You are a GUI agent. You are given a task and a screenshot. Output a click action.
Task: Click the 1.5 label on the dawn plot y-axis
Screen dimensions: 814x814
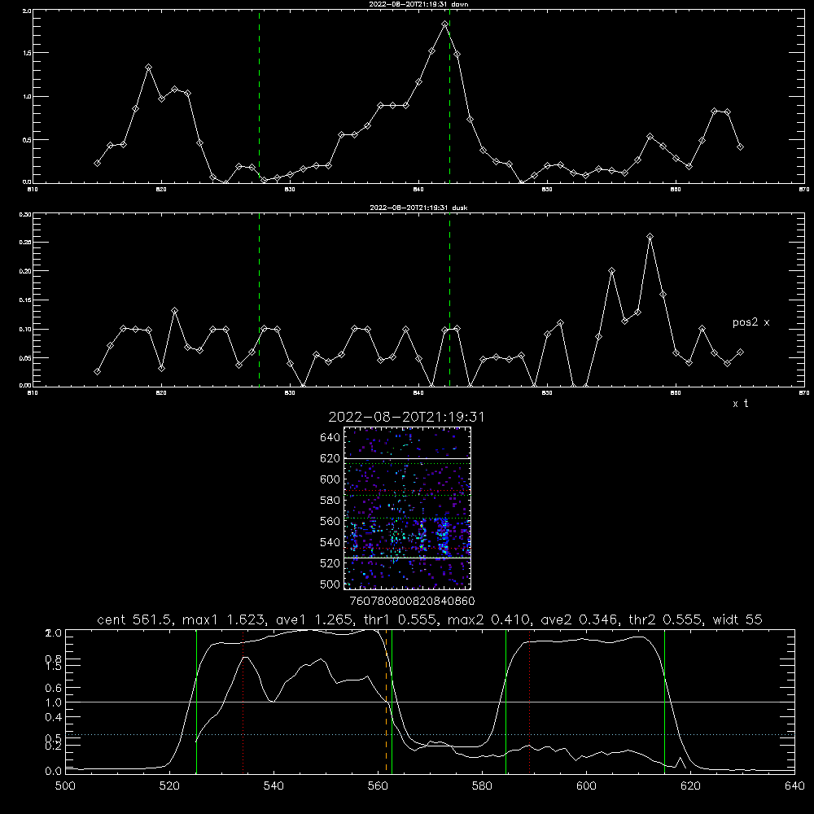[x=27, y=53]
